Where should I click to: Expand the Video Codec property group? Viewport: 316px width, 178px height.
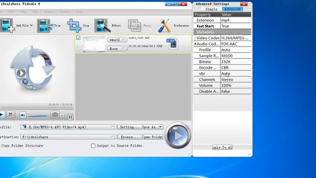195,38
